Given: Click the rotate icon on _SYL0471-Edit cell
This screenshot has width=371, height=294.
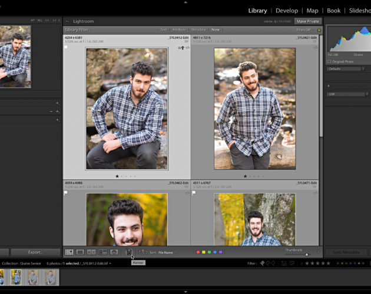Looking at the screenshot, I should (316, 193).
